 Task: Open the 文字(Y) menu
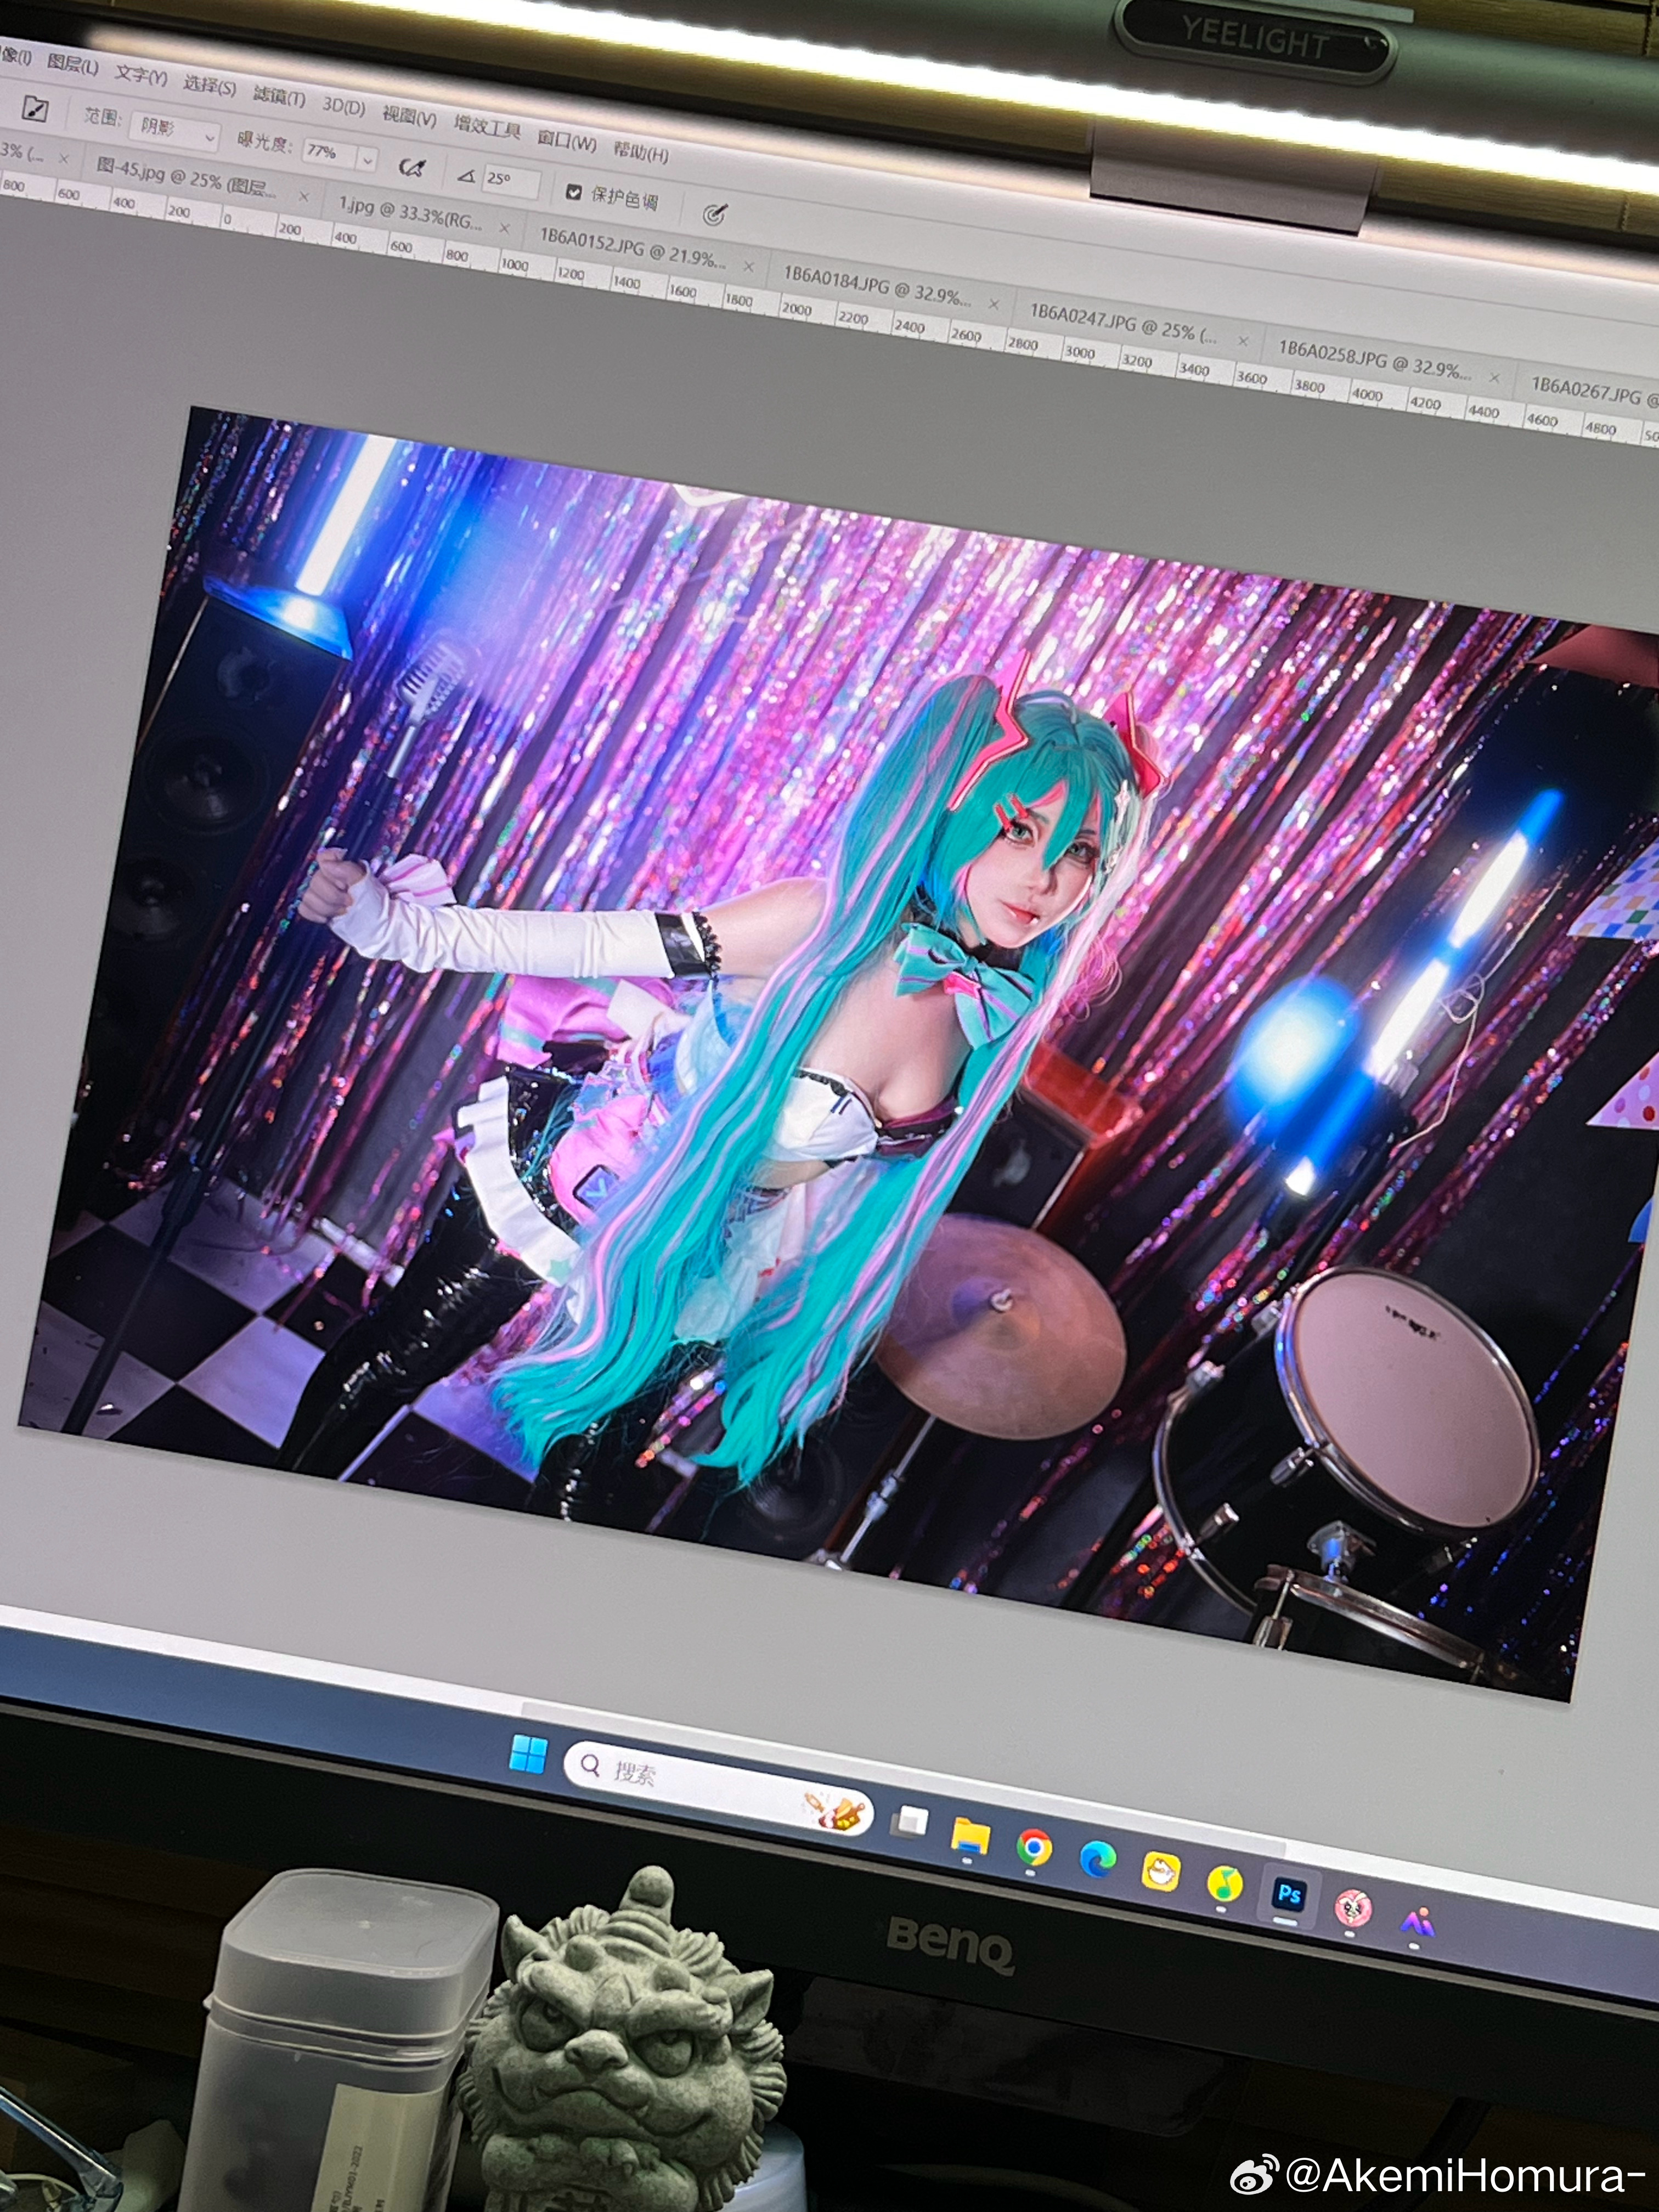click(x=140, y=76)
